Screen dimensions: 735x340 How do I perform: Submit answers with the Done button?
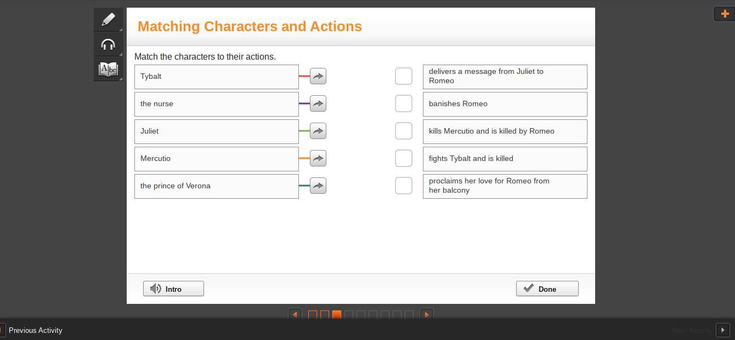(x=547, y=289)
